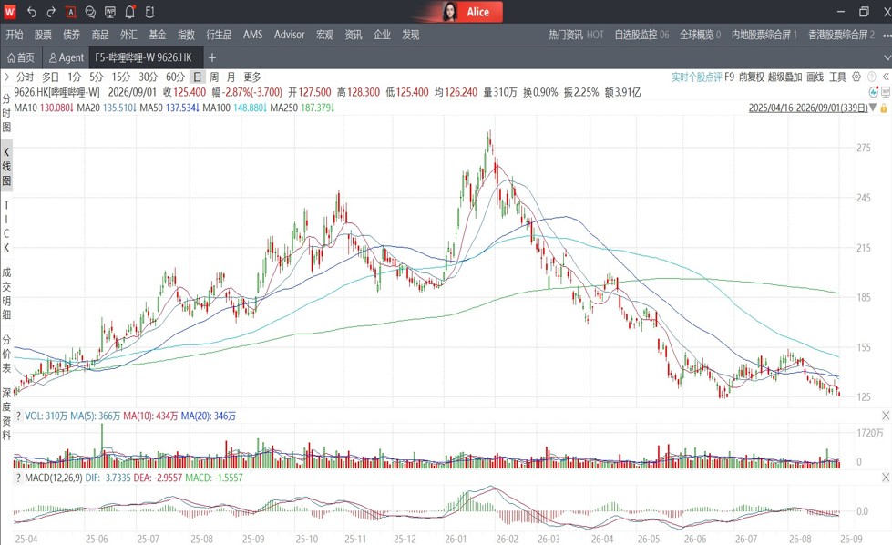Viewport: 892px width, 545px height.
Task: Open the 股票 menu
Action: pyautogui.click(x=43, y=35)
